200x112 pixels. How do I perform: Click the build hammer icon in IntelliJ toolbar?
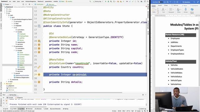90,1
